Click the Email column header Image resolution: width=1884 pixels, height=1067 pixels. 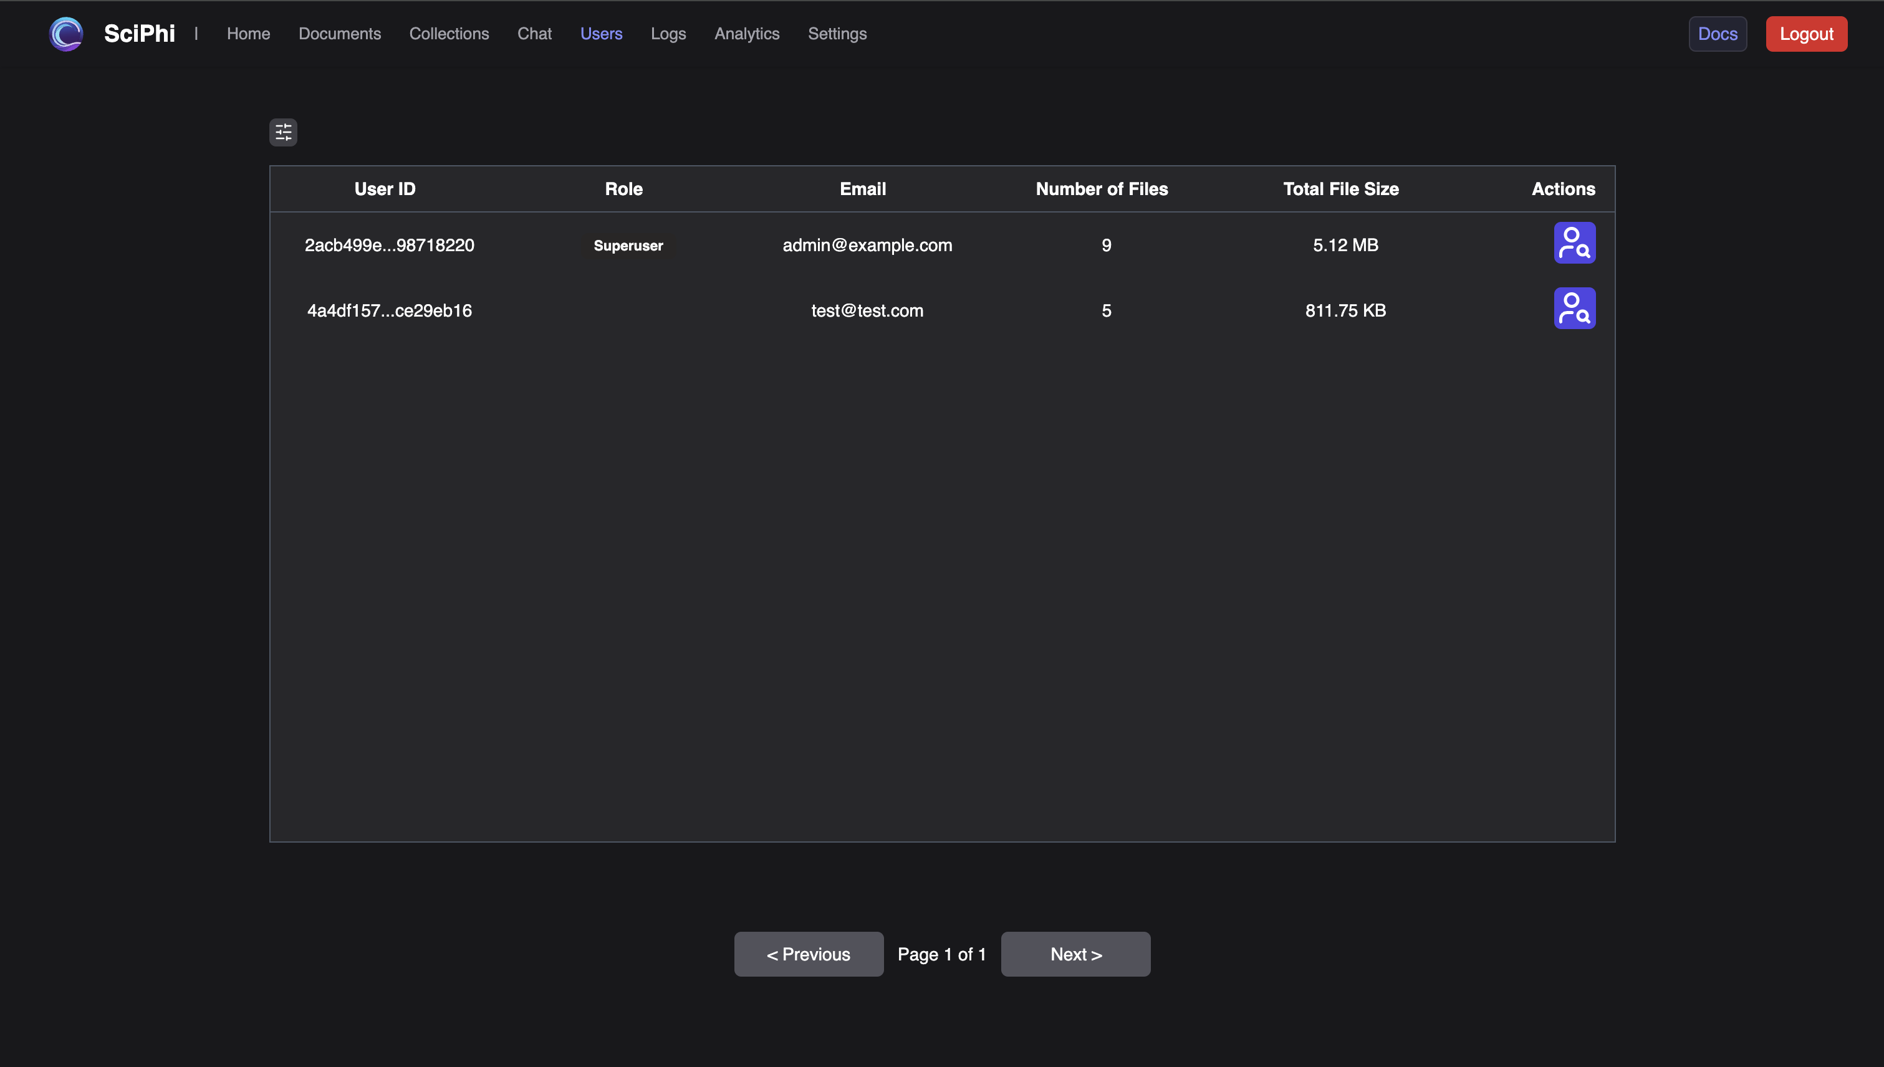tap(863, 189)
